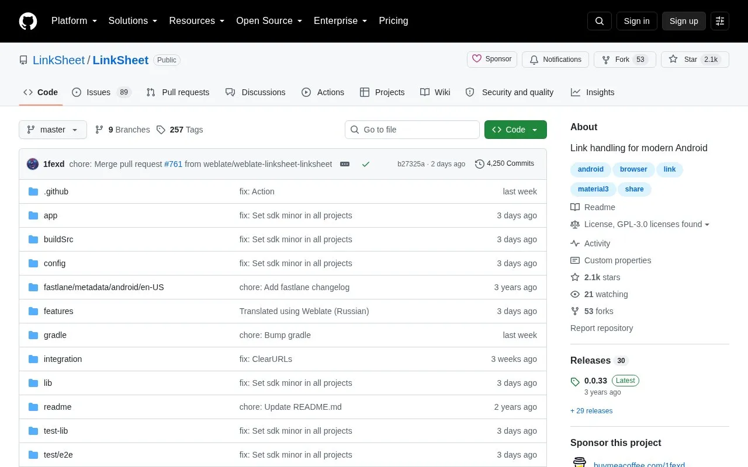Expand commit message ellipsis button
The image size is (748, 467).
click(345, 164)
